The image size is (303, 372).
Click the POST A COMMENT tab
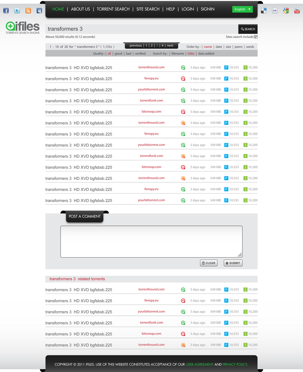tap(85, 217)
